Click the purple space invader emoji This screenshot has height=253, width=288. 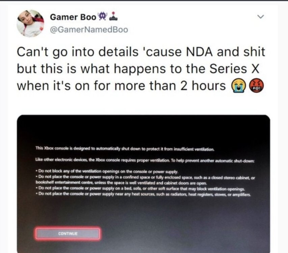click(x=102, y=17)
